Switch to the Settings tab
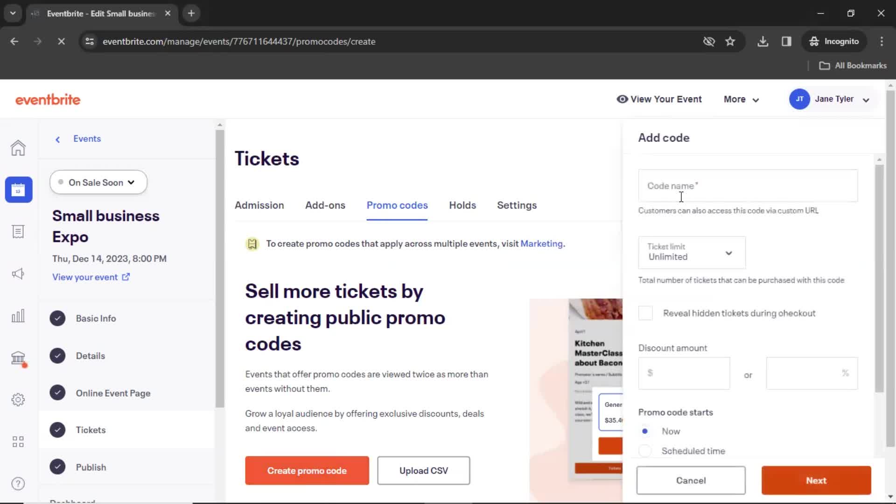 (517, 205)
